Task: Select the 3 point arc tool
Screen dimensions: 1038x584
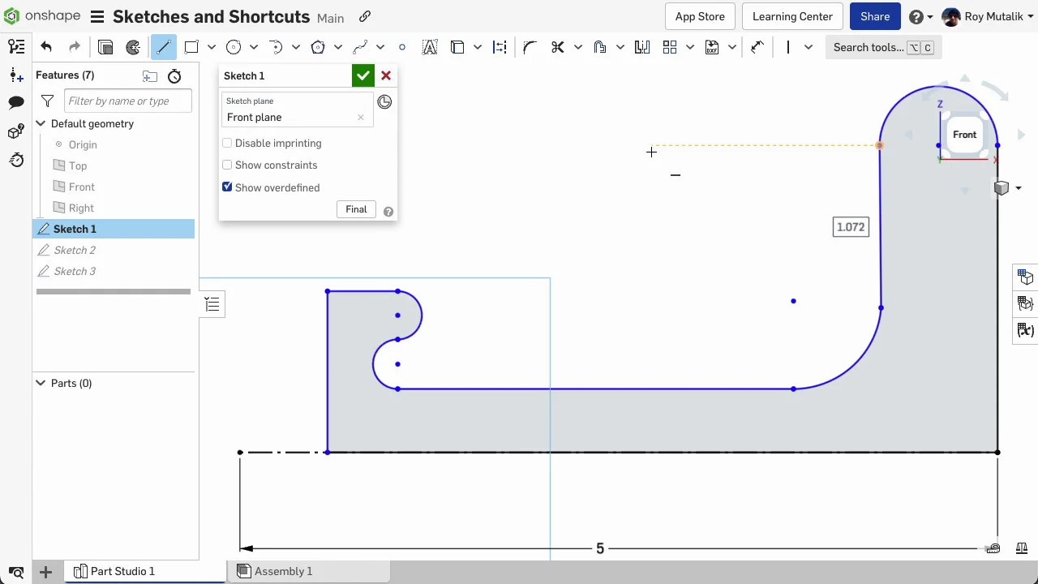Action: [276, 47]
